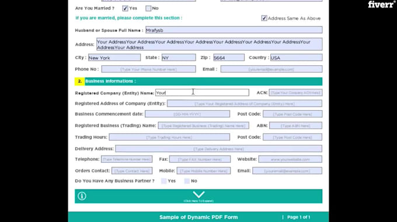Image resolution: width=397 pixels, height=222 pixels.
Task: Select No for business partner
Action: click(x=187, y=181)
